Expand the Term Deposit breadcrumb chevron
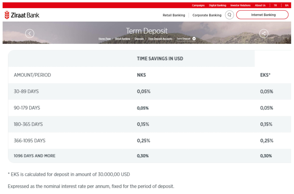Image resolution: width=294 pixels, height=194 pixels. pyautogui.click(x=194, y=39)
